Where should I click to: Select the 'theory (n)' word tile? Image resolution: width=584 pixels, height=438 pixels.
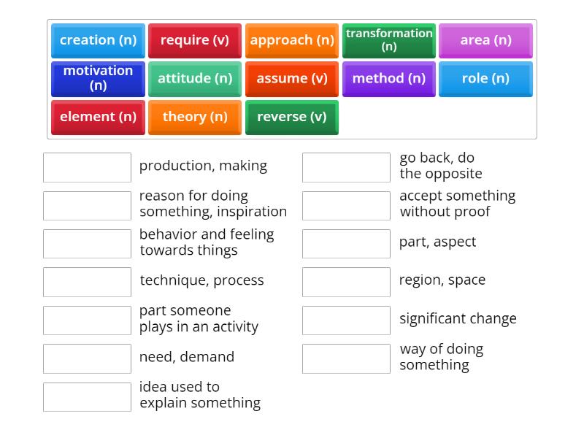tap(195, 117)
